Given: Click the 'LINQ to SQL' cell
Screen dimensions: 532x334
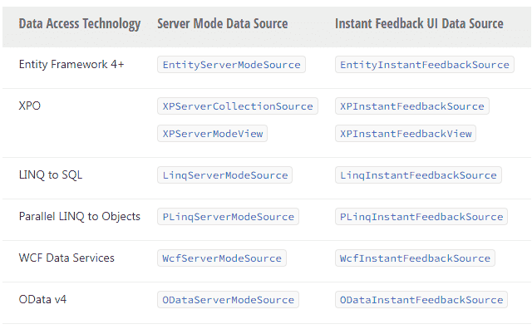Looking at the screenshot, I should tap(51, 175).
